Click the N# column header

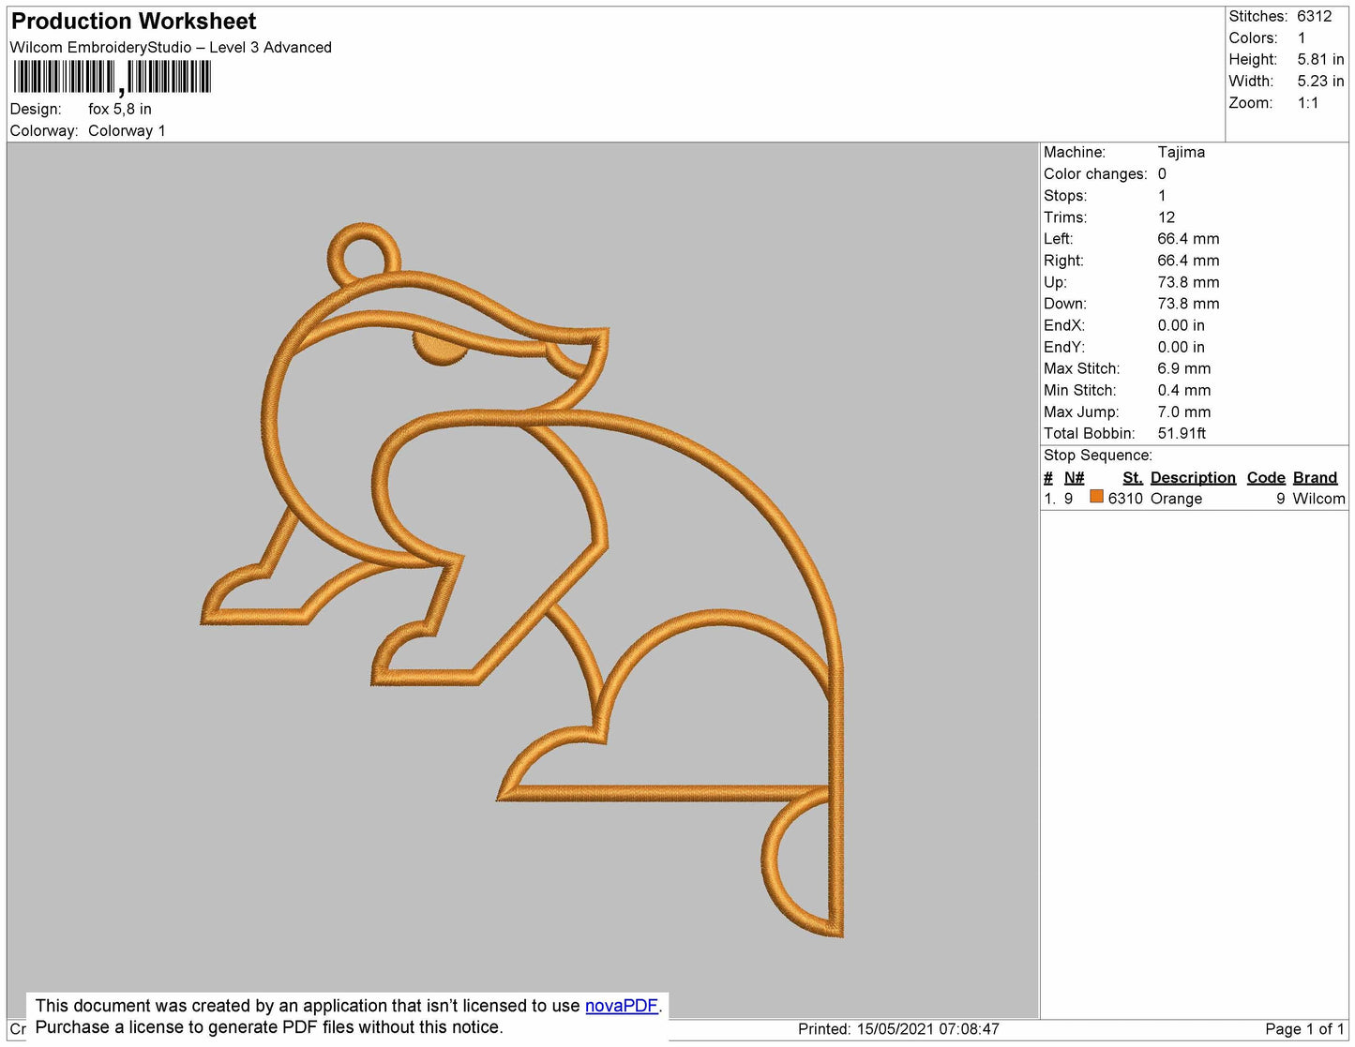click(x=1074, y=477)
